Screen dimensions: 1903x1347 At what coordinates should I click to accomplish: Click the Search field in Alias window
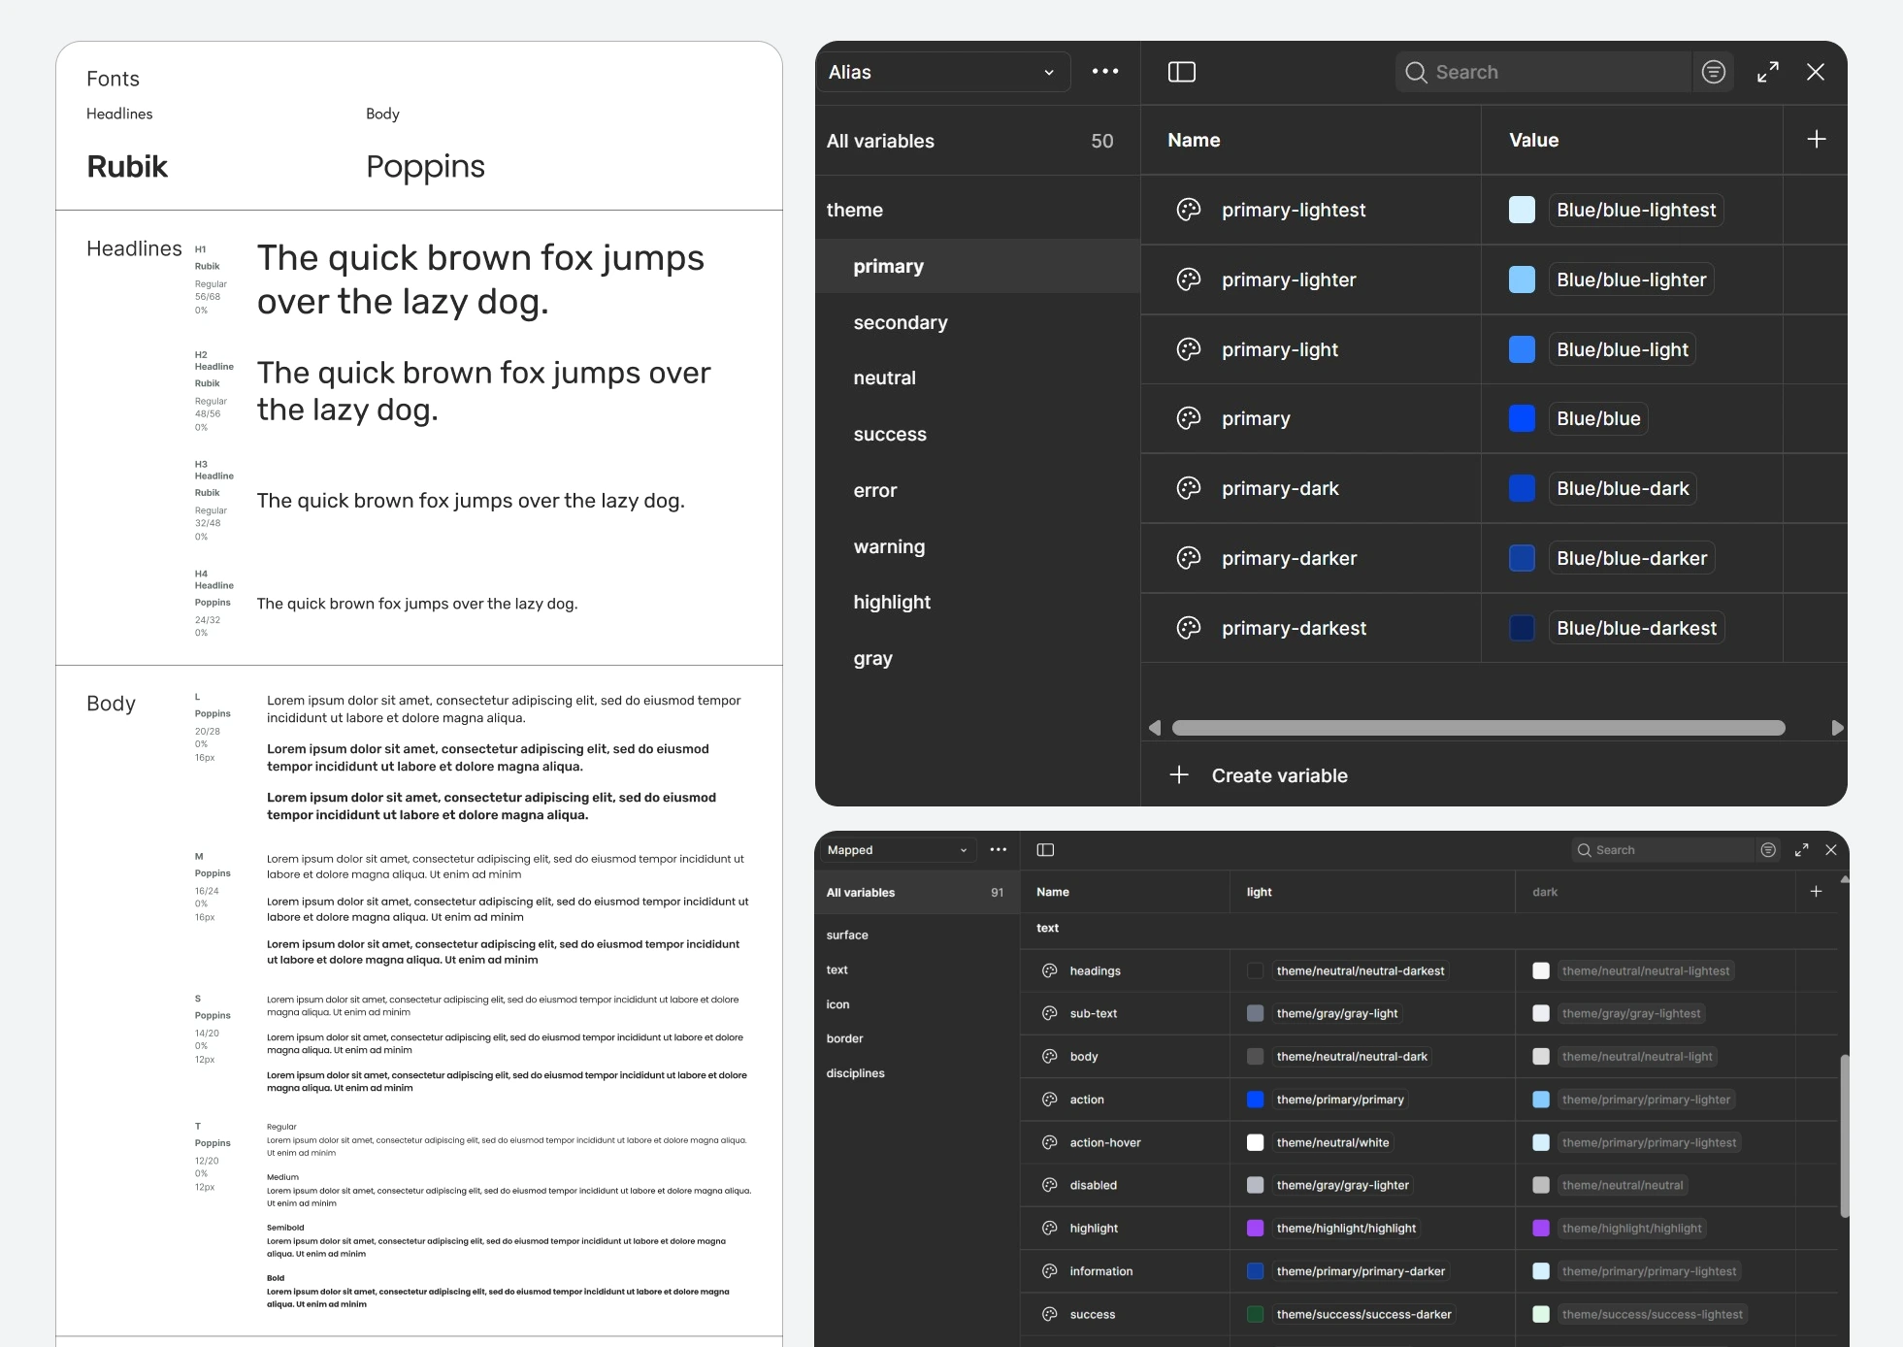1553,72
